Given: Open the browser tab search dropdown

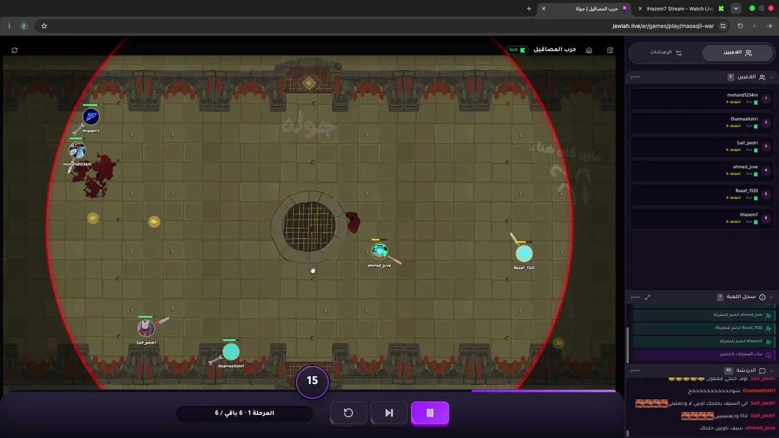Looking at the screenshot, I should click(736, 9).
